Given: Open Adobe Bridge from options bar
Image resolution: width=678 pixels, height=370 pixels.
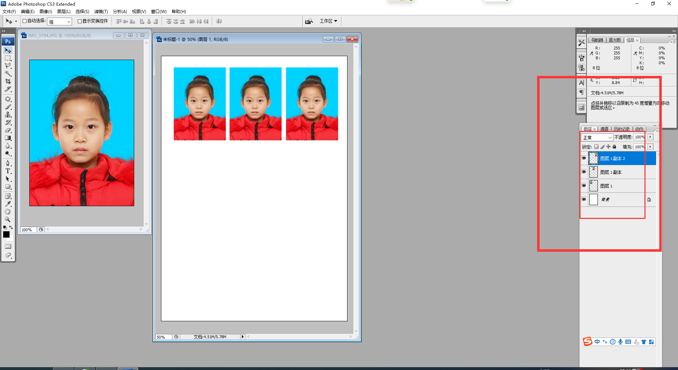Looking at the screenshot, I should [x=309, y=21].
